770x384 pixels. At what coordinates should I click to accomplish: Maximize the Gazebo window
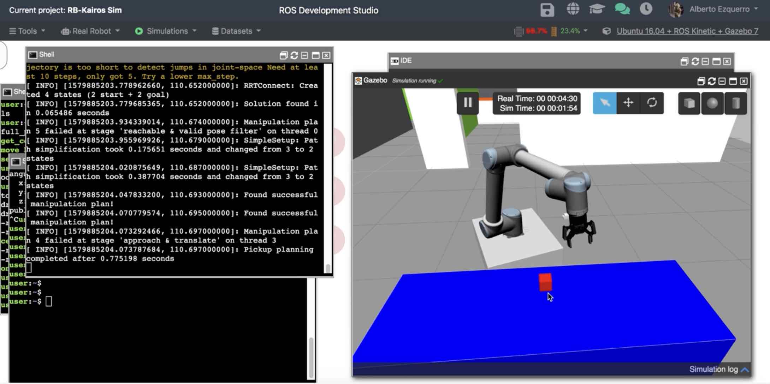[x=733, y=81]
